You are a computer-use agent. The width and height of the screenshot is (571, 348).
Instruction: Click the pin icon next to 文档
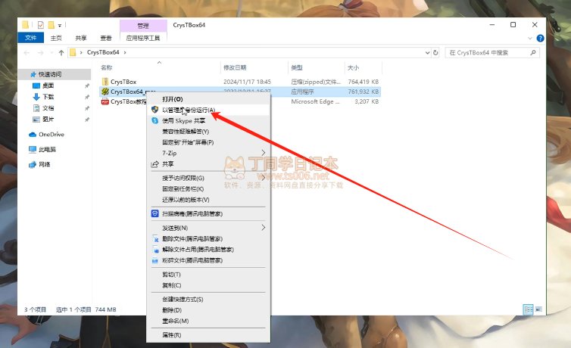click(87, 108)
